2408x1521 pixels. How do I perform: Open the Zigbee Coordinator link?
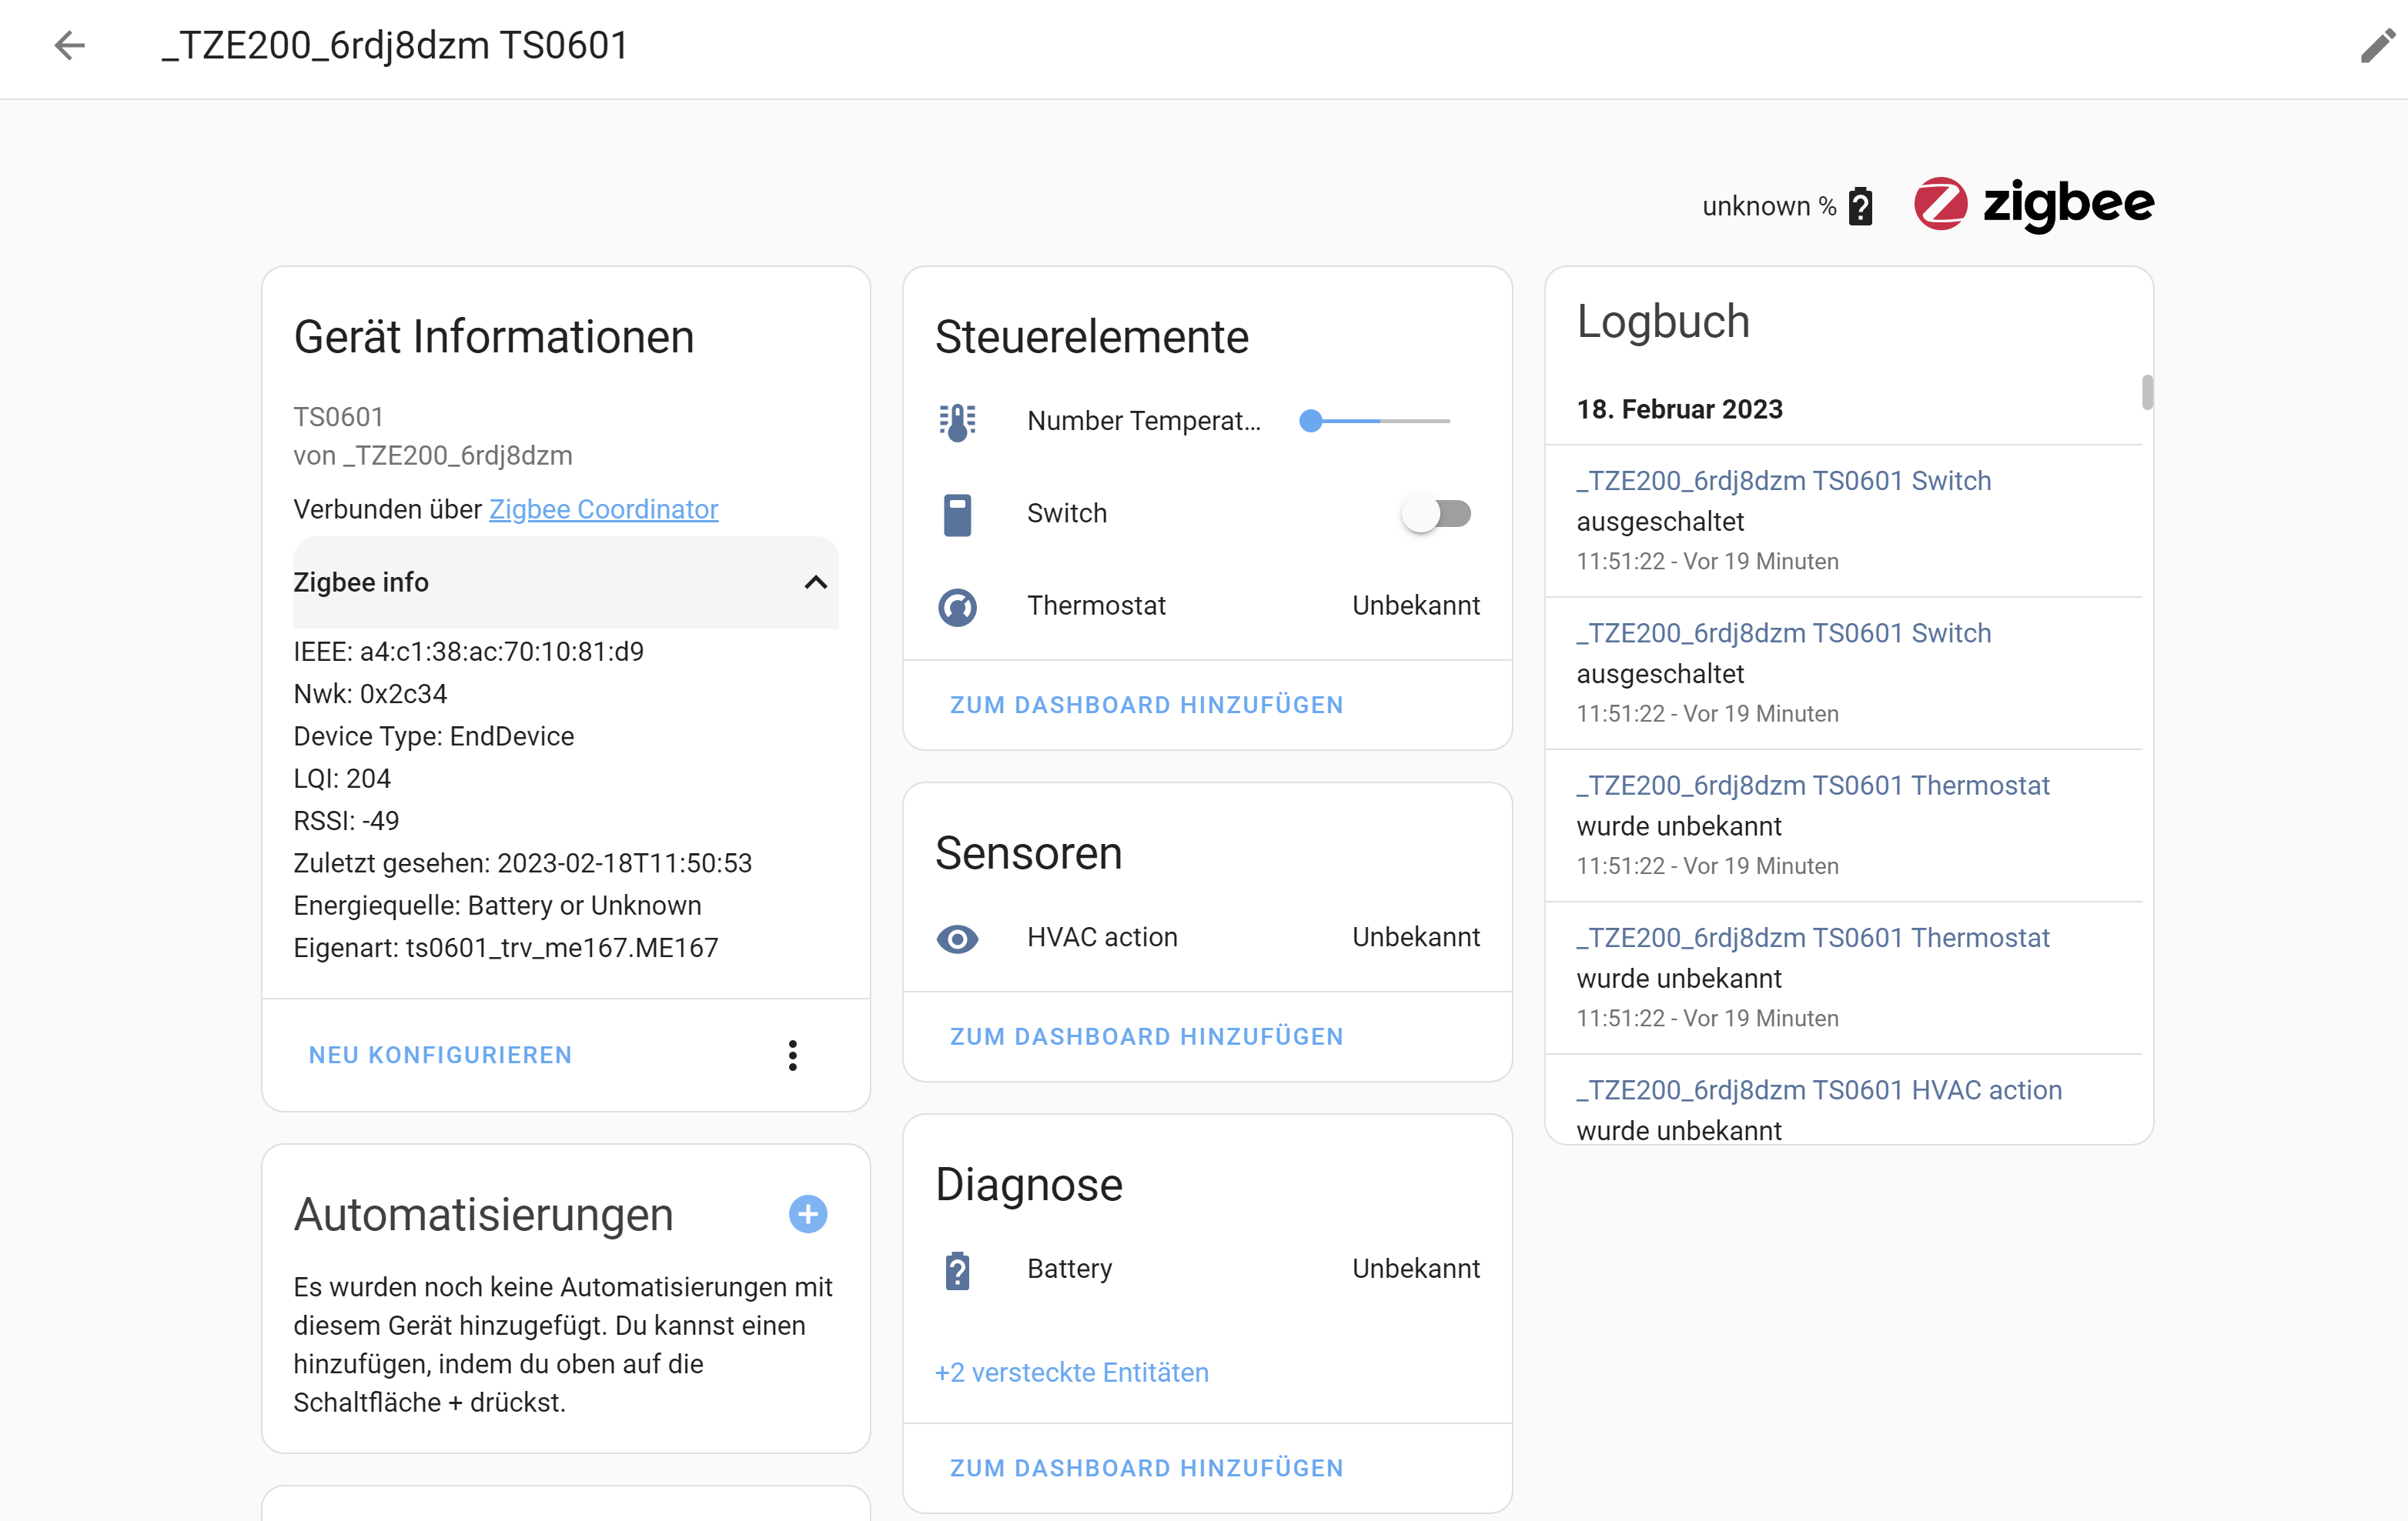(603, 509)
